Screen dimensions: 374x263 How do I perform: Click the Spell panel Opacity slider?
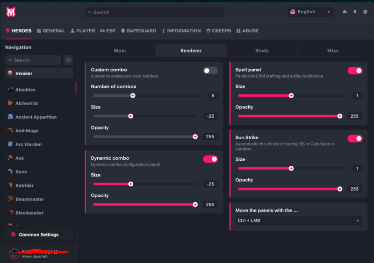(x=290, y=116)
